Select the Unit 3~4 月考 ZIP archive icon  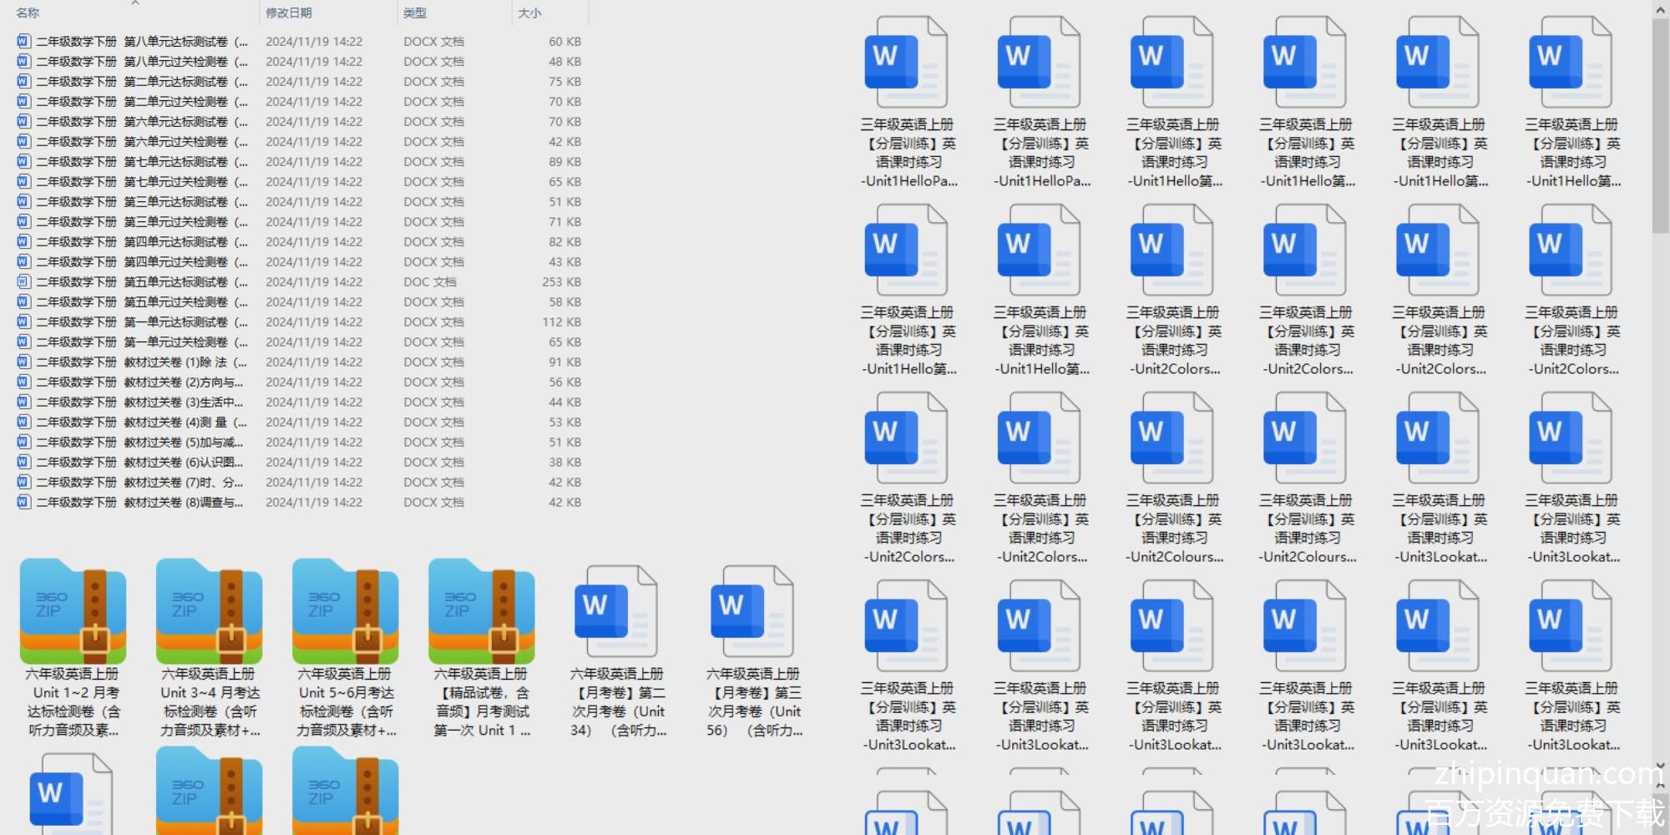click(210, 612)
